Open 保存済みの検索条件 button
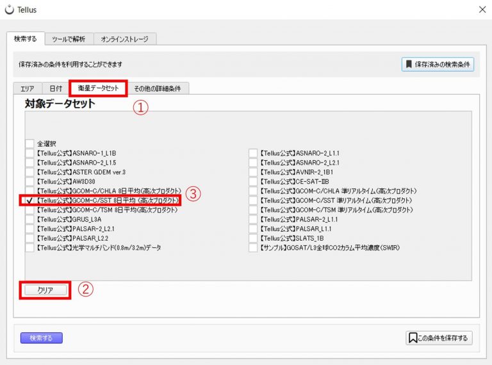 (438, 64)
